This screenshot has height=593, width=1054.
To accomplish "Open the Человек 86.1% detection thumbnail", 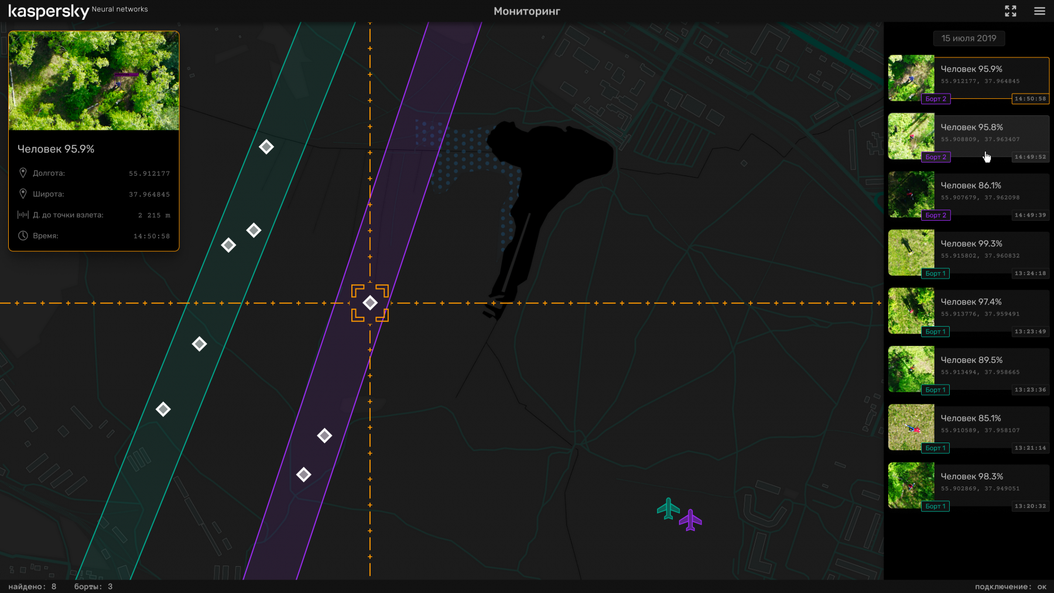I will [911, 194].
